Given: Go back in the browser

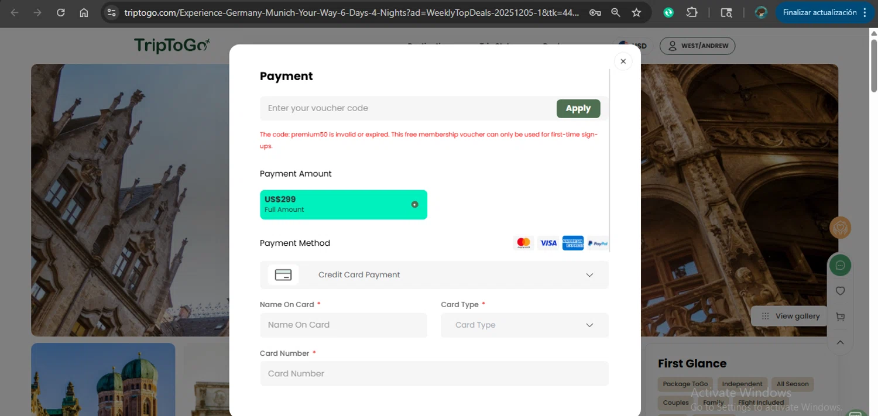Looking at the screenshot, I should pyautogui.click(x=15, y=12).
